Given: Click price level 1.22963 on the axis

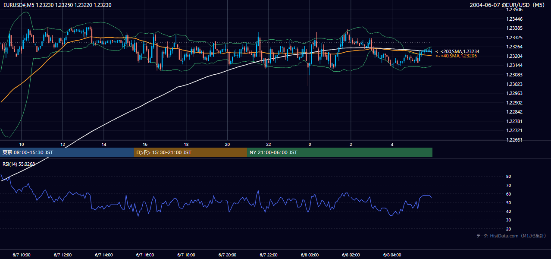Looking at the screenshot, I should click(x=514, y=93).
